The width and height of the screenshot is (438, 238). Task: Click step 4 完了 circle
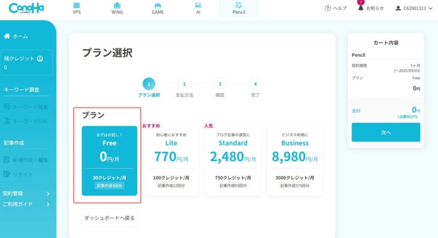[255, 84]
